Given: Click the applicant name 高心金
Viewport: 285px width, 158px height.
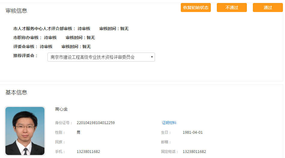Looking at the screenshot, I should pyautogui.click(x=61, y=109).
